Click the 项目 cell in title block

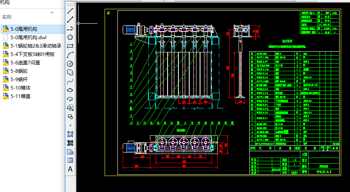[304, 160]
